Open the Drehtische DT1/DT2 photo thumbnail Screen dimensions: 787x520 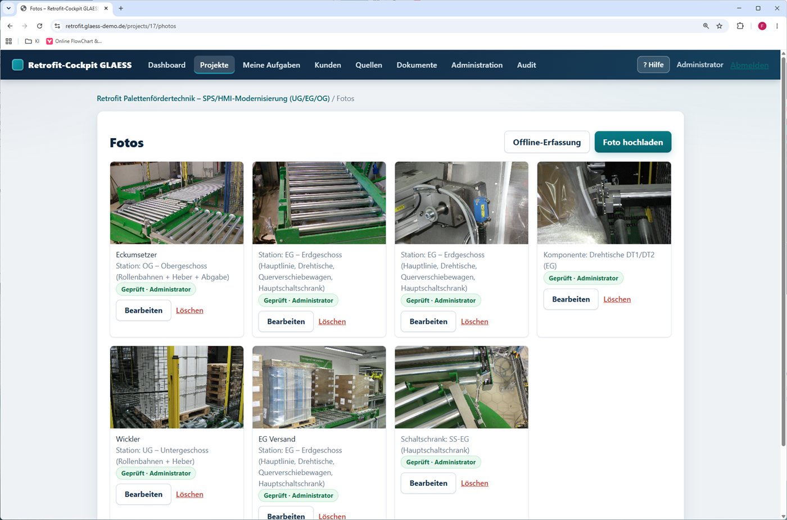604,203
